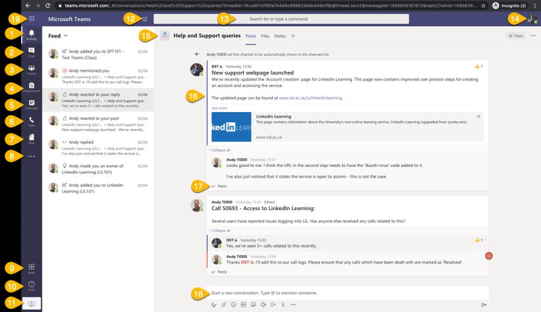
Task: Switch to the Posts tab
Action: click(x=251, y=36)
